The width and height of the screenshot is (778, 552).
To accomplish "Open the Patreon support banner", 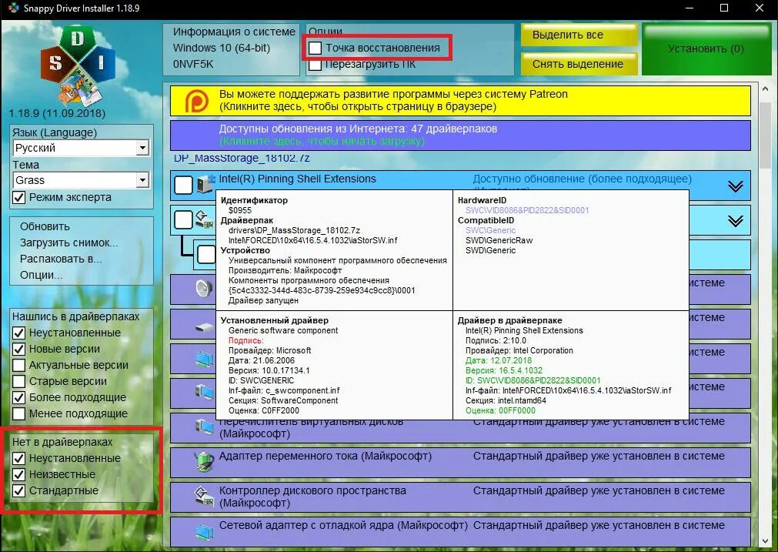I will 460,101.
